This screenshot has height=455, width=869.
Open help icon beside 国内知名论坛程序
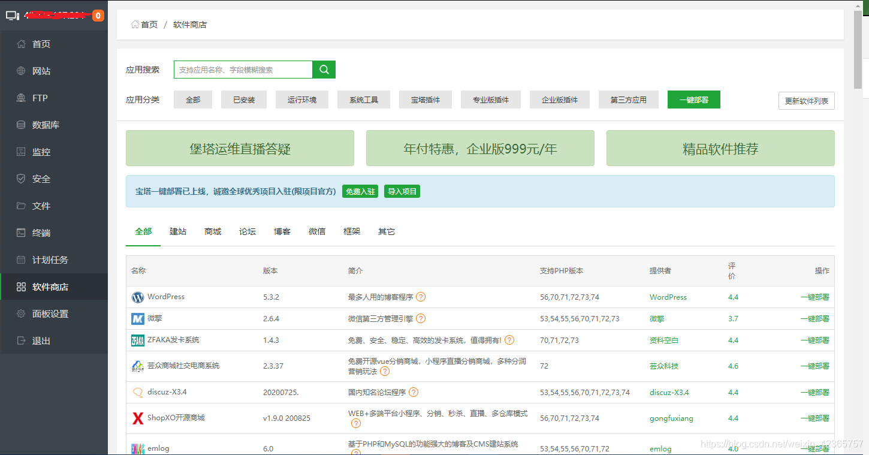click(x=414, y=392)
